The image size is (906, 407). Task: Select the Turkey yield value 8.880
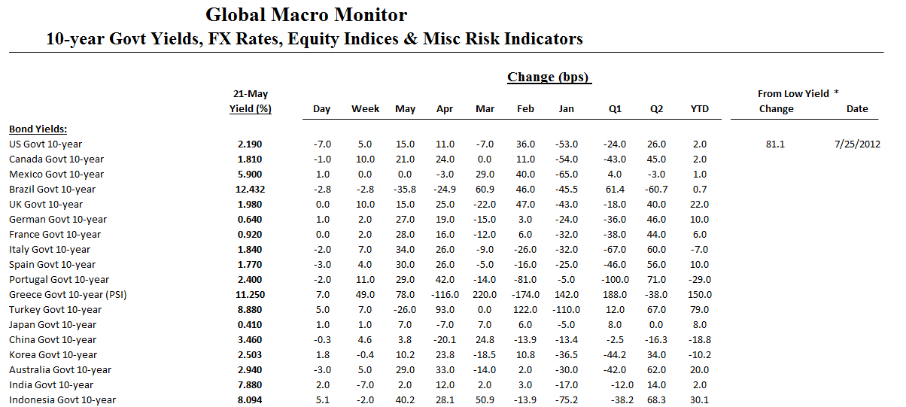pyautogui.click(x=251, y=309)
